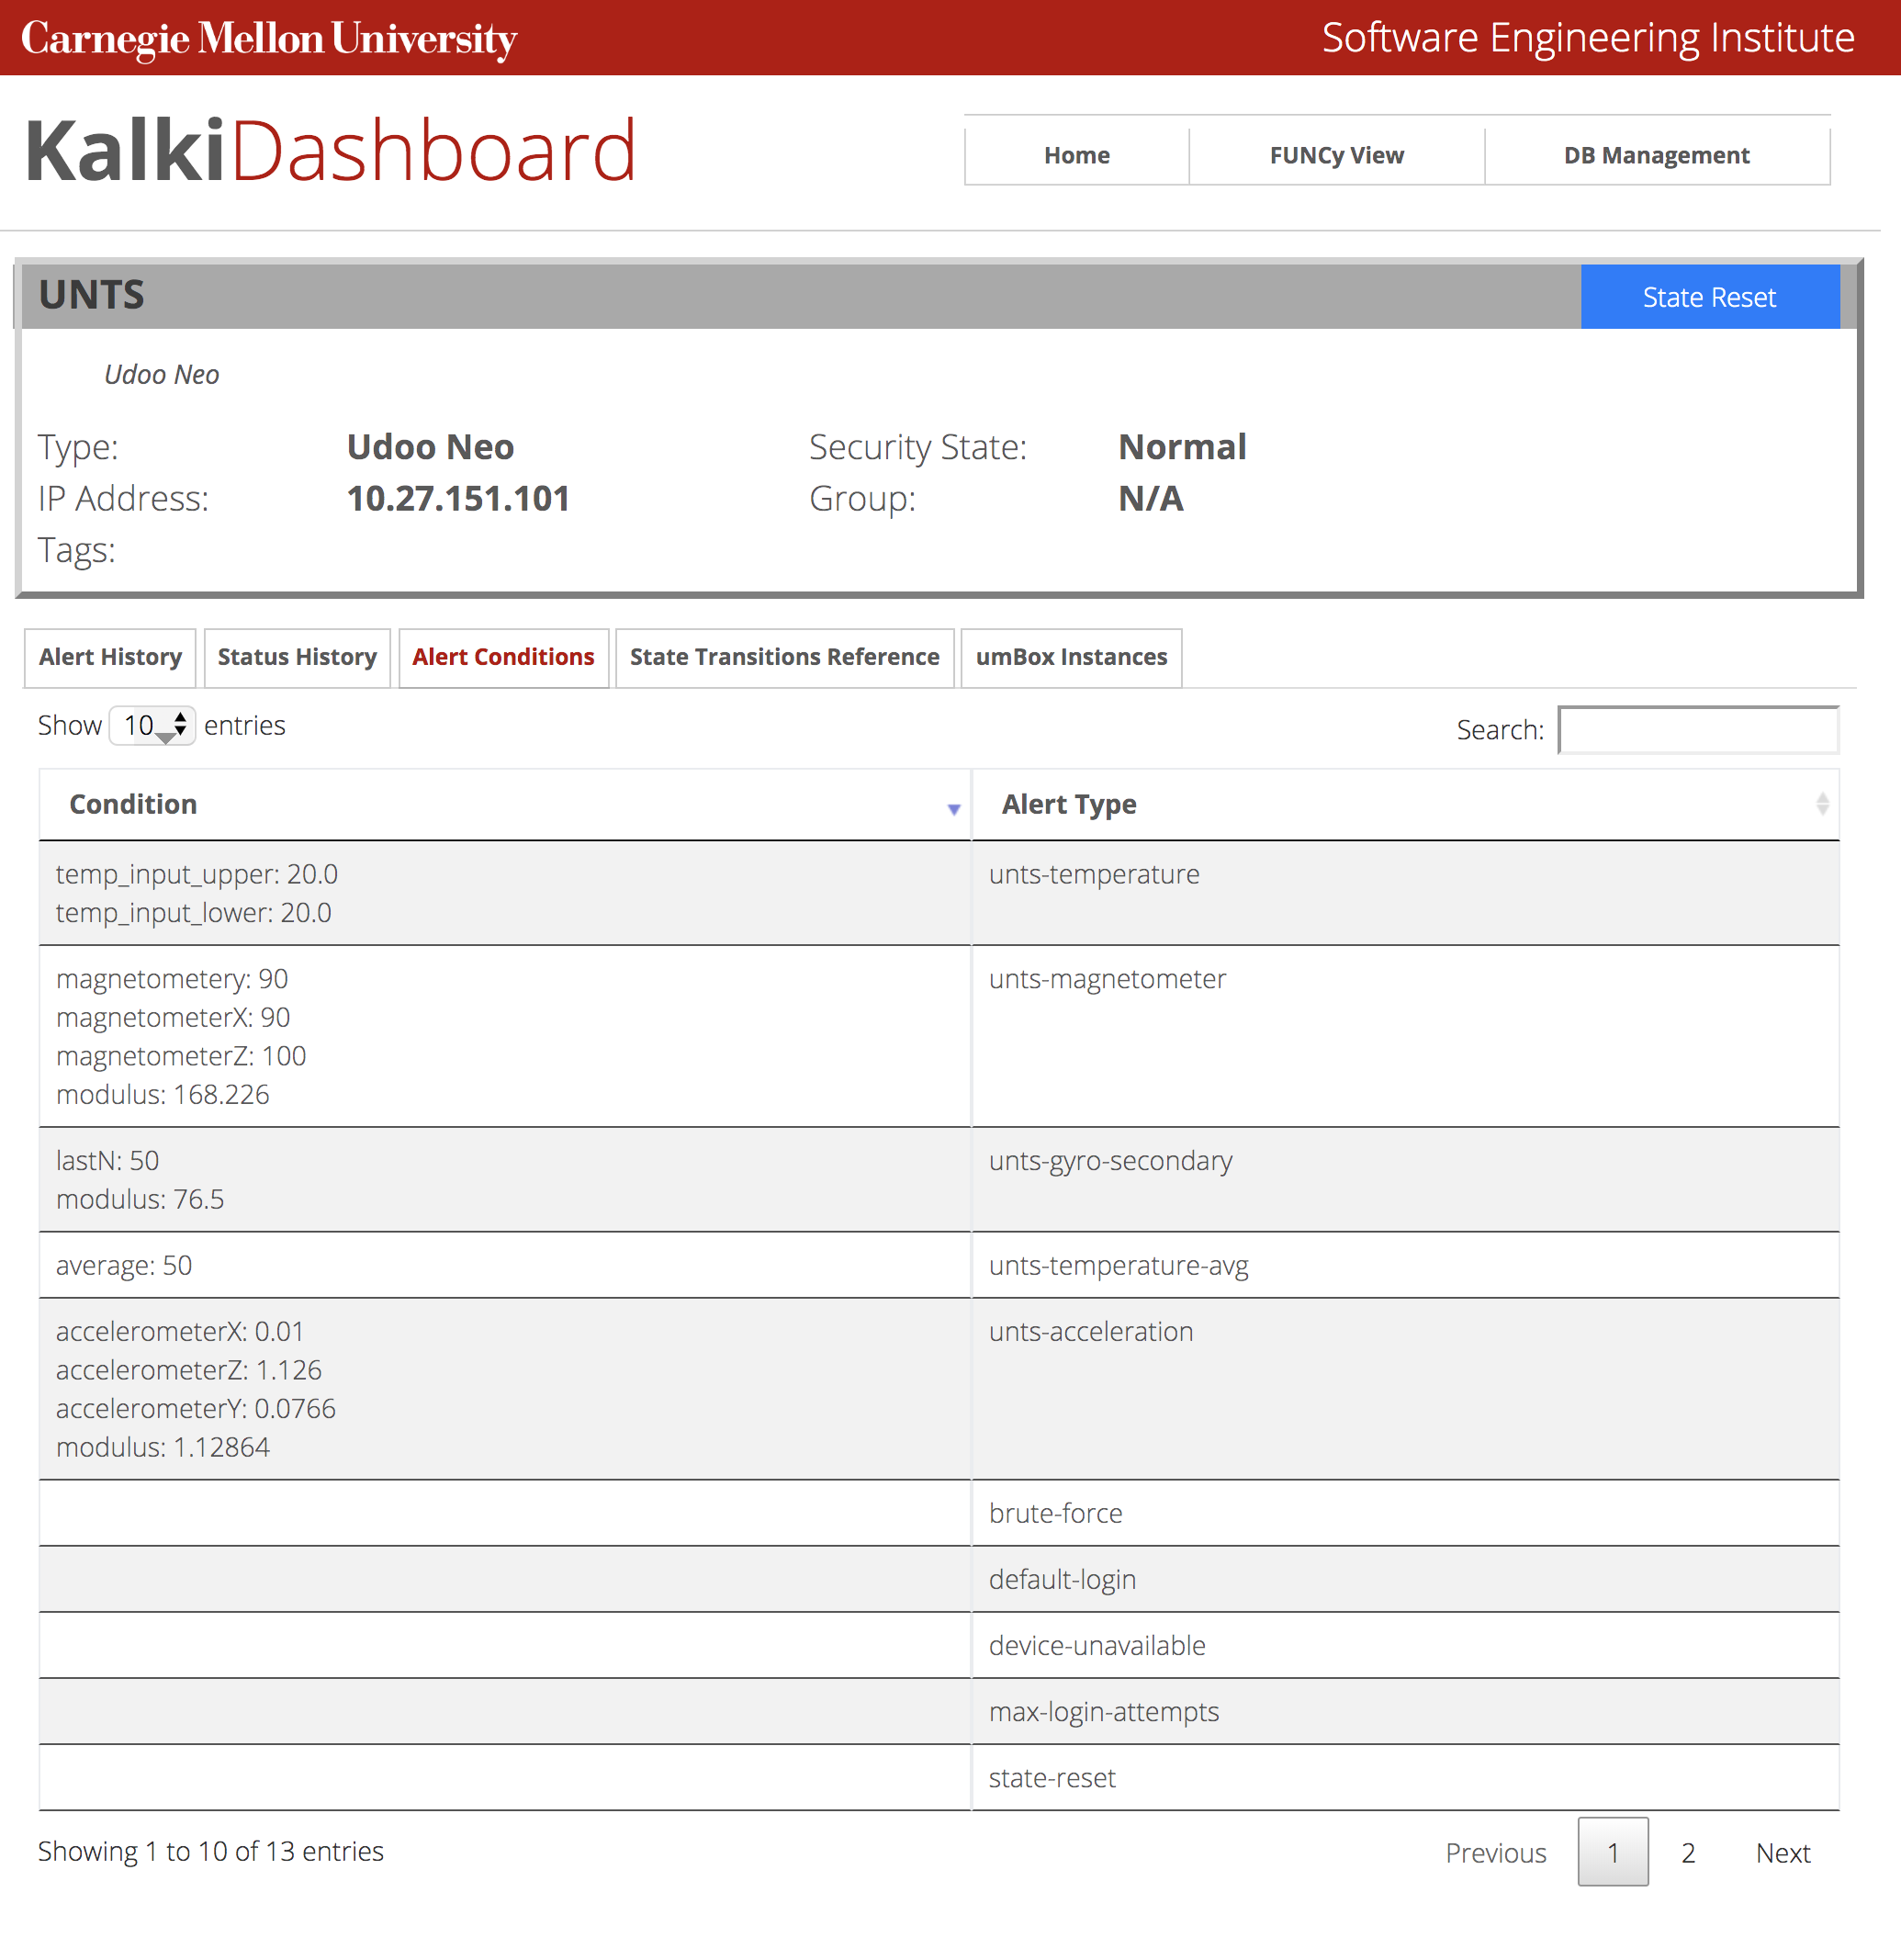This screenshot has width=1901, height=1960.
Task: Go to the Next page of entries
Action: 1783,1853
